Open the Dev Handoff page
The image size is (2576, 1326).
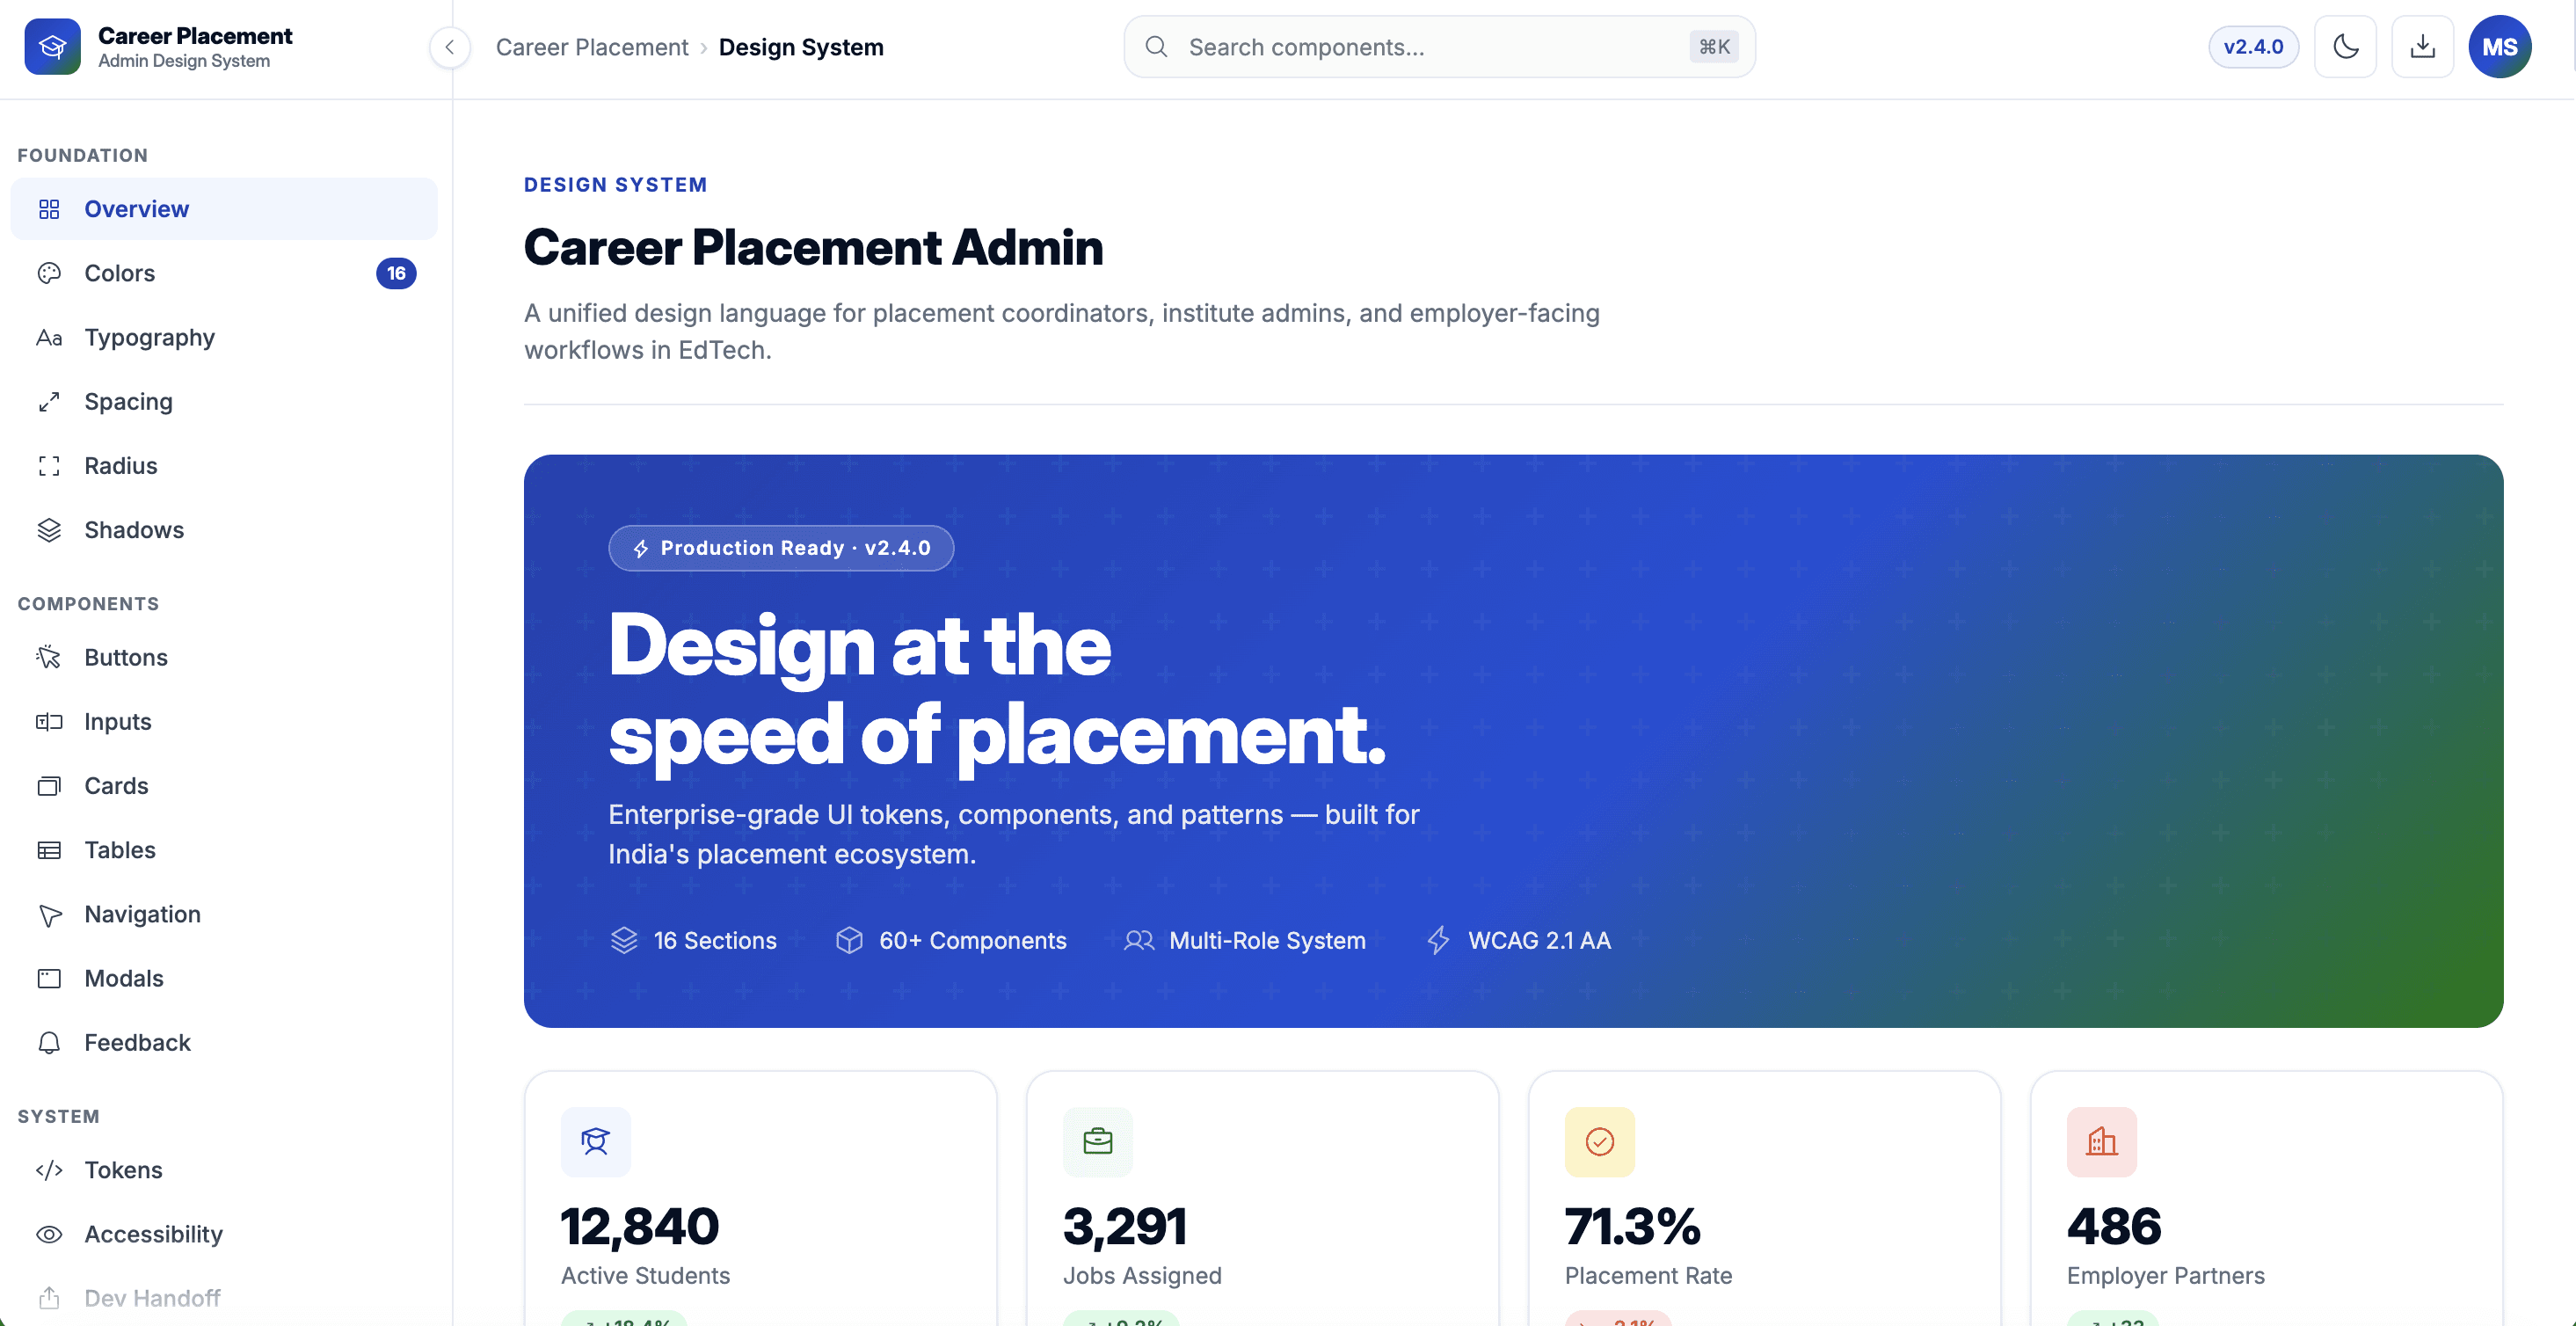[224, 1298]
